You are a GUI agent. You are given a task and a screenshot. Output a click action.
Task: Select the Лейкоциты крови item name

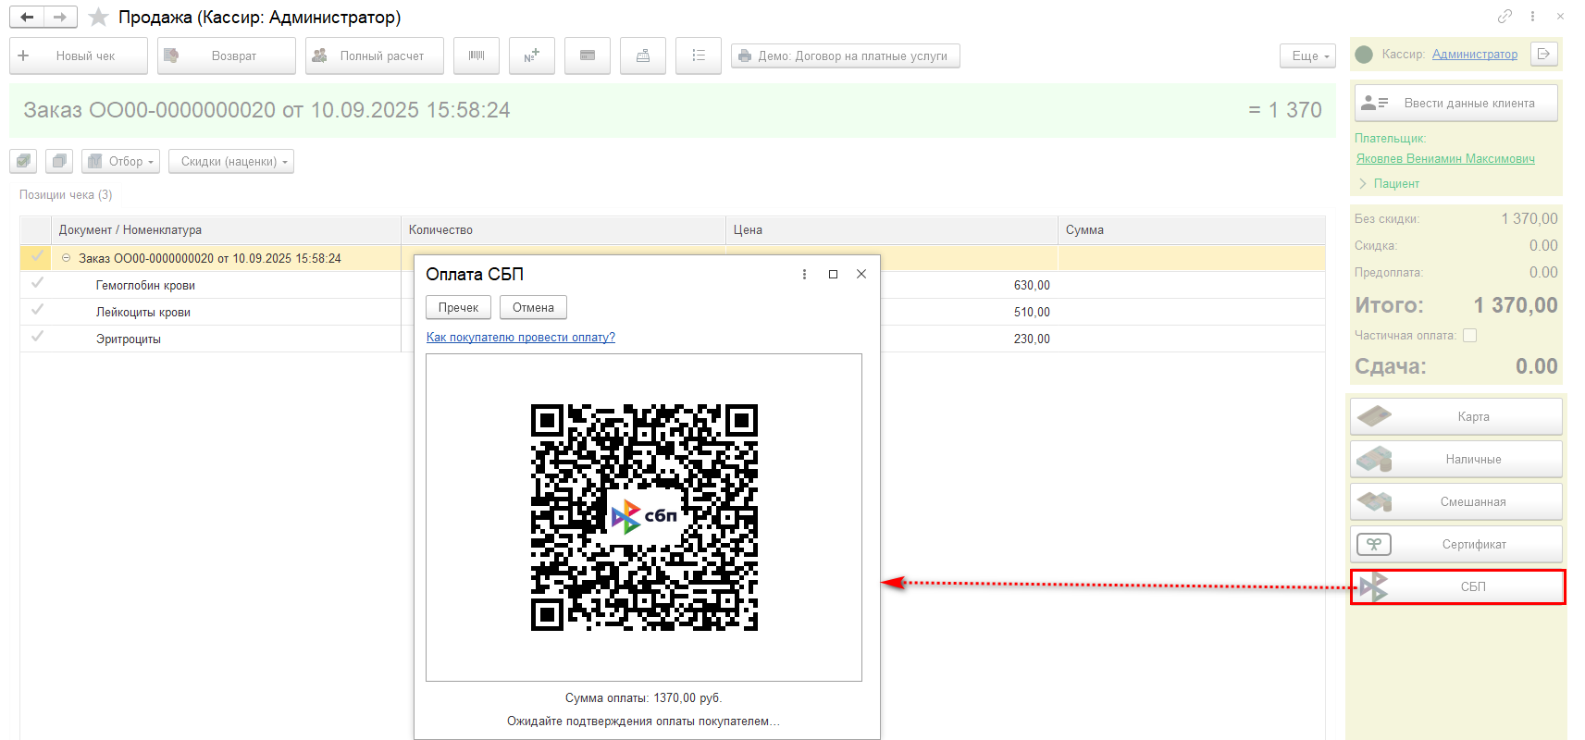click(143, 312)
